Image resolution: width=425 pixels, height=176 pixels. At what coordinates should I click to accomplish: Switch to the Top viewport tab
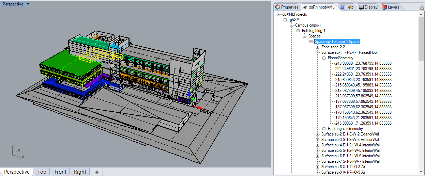[x=42, y=172]
